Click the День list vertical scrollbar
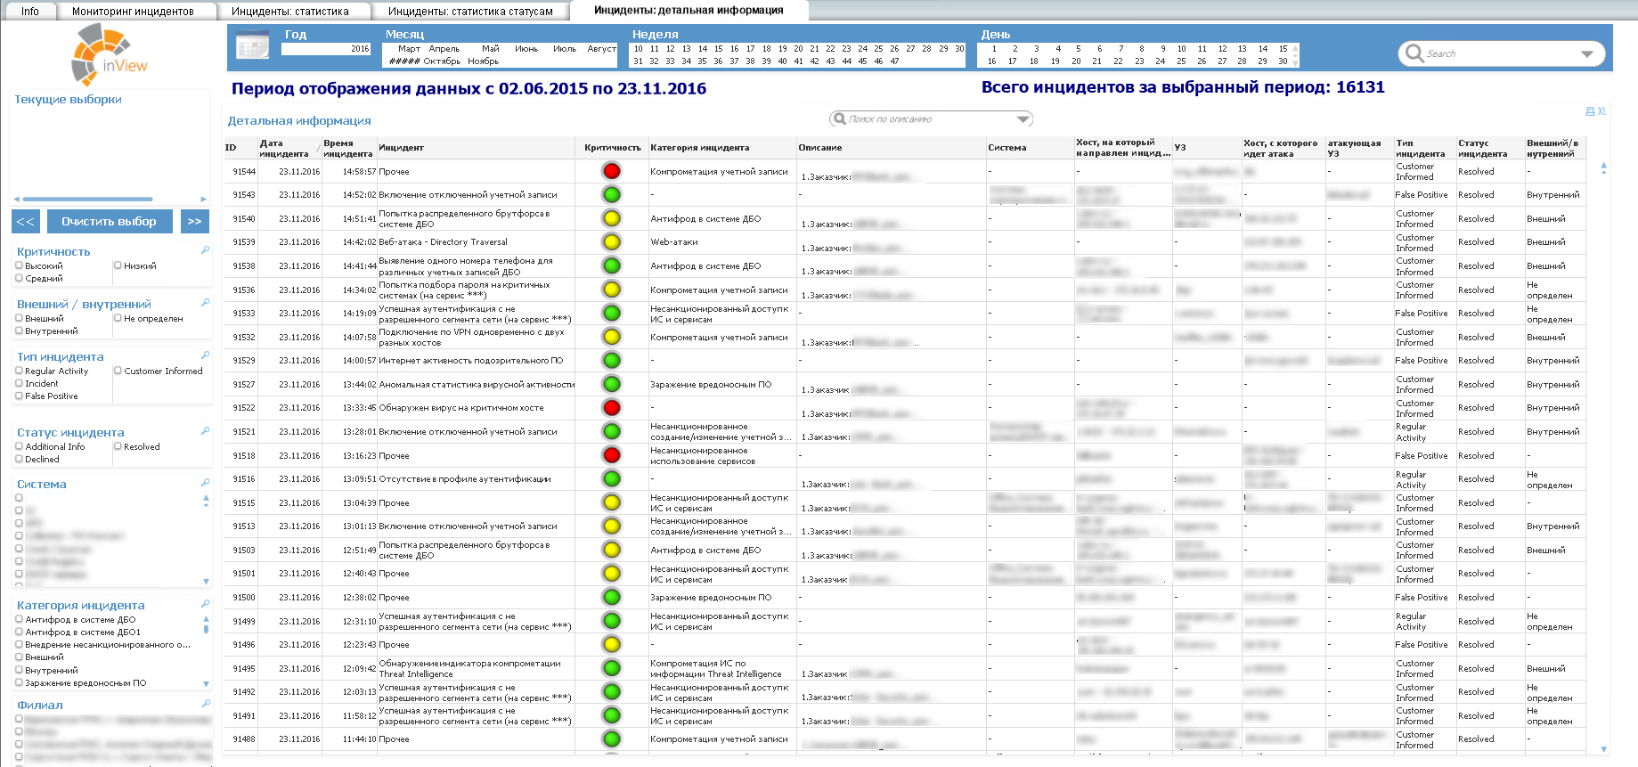Screen dimensions: 1638x767 pyautogui.click(x=1295, y=55)
